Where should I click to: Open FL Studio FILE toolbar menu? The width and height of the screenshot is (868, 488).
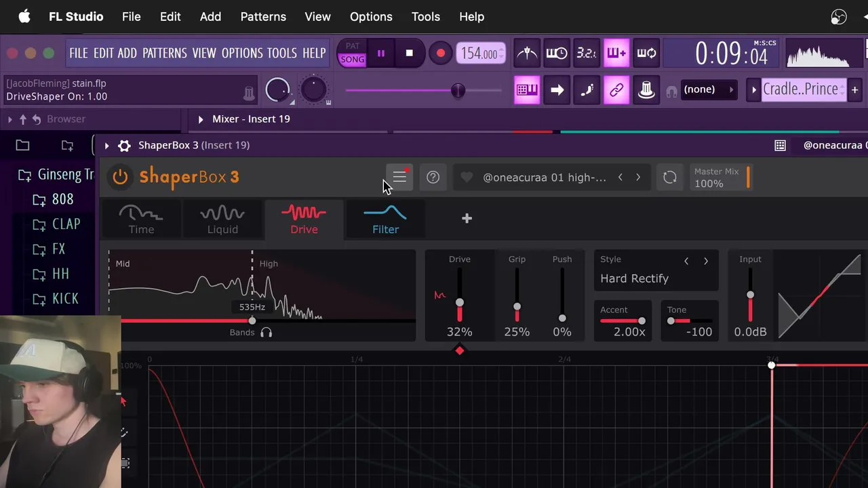[x=79, y=53]
